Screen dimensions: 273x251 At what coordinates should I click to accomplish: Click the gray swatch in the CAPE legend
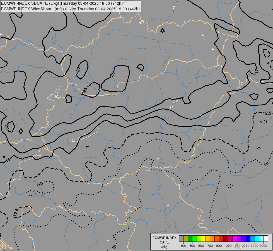pos(181,238)
